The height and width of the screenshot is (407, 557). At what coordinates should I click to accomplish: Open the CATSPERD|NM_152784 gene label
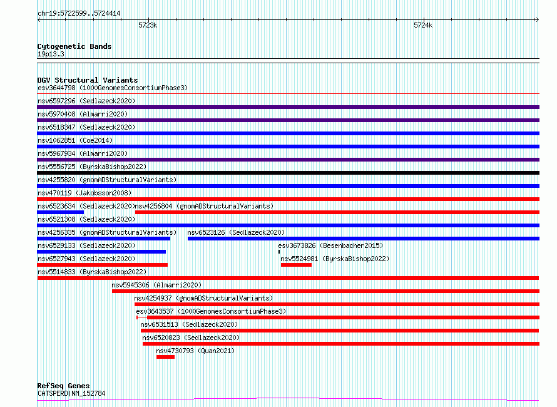pos(71,393)
